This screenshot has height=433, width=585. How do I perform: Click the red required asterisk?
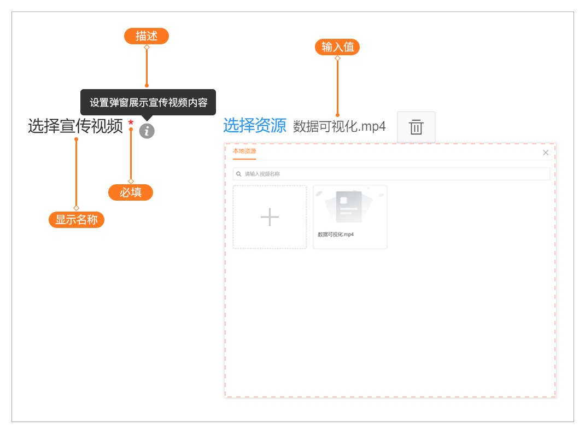(x=131, y=124)
